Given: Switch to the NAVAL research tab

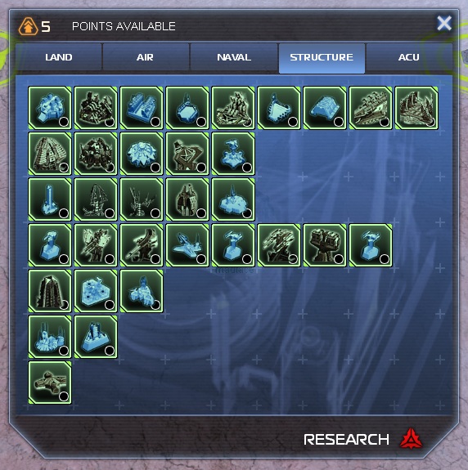Looking at the screenshot, I should (x=234, y=57).
